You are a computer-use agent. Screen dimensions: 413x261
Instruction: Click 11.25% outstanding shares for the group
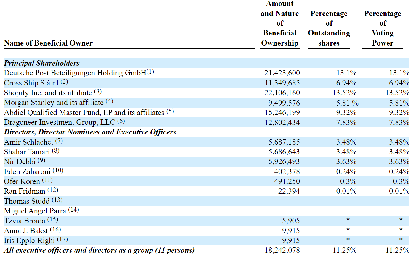click(345, 250)
